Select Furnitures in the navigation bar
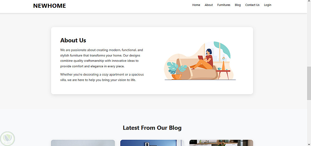 click(224, 5)
